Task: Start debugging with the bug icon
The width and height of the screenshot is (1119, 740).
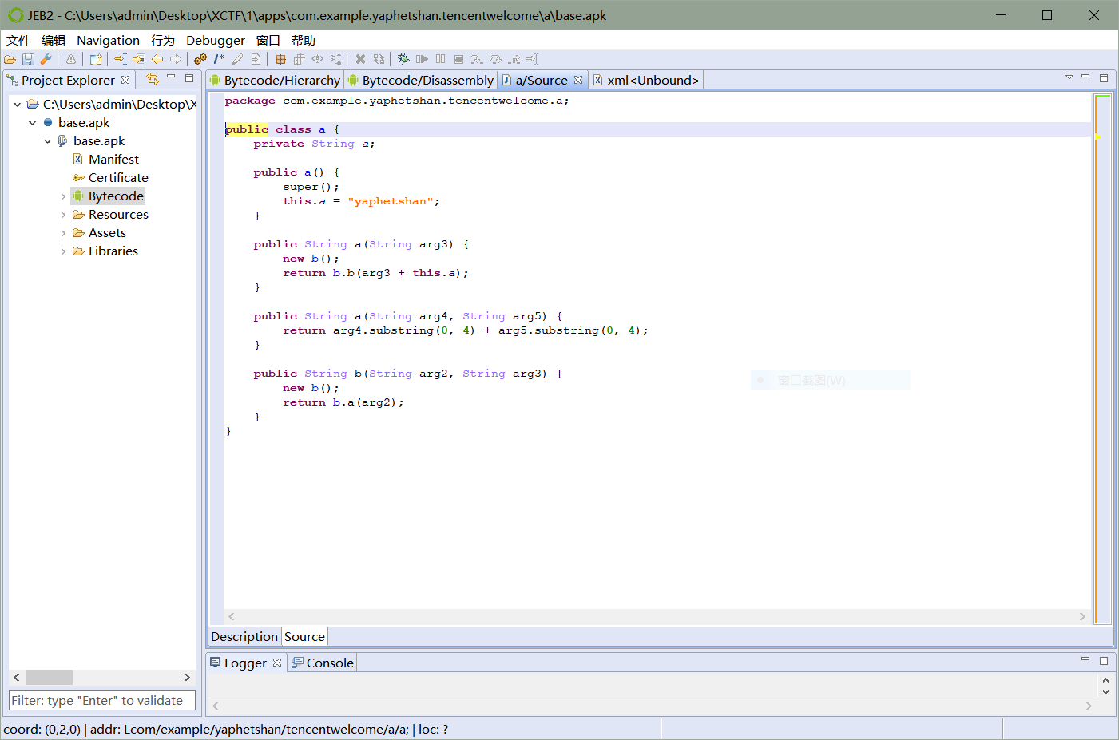Action: [x=403, y=59]
